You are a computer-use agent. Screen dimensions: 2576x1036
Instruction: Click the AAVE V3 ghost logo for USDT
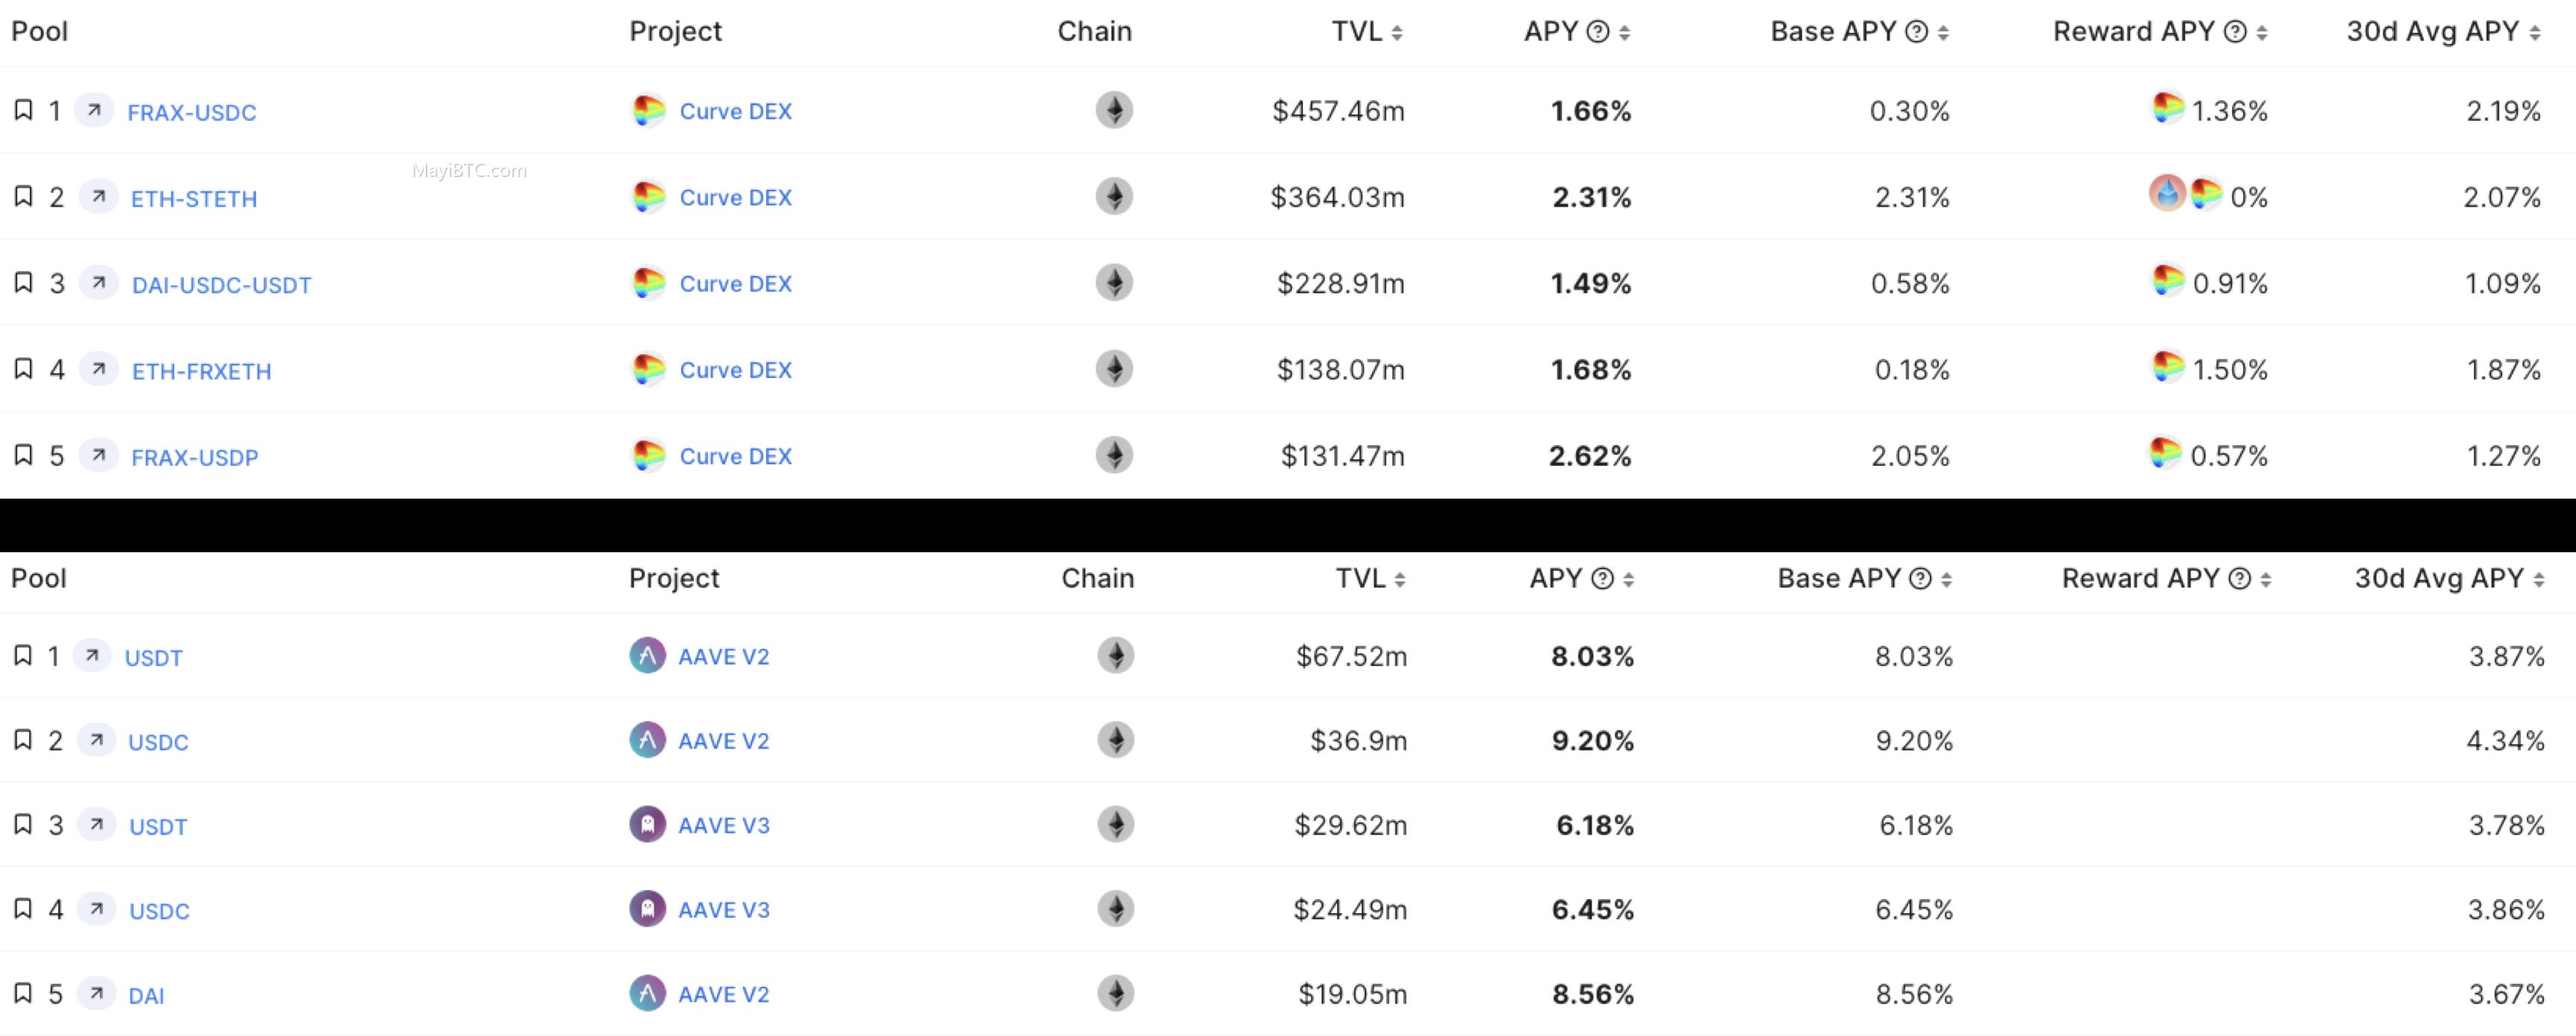(x=647, y=825)
